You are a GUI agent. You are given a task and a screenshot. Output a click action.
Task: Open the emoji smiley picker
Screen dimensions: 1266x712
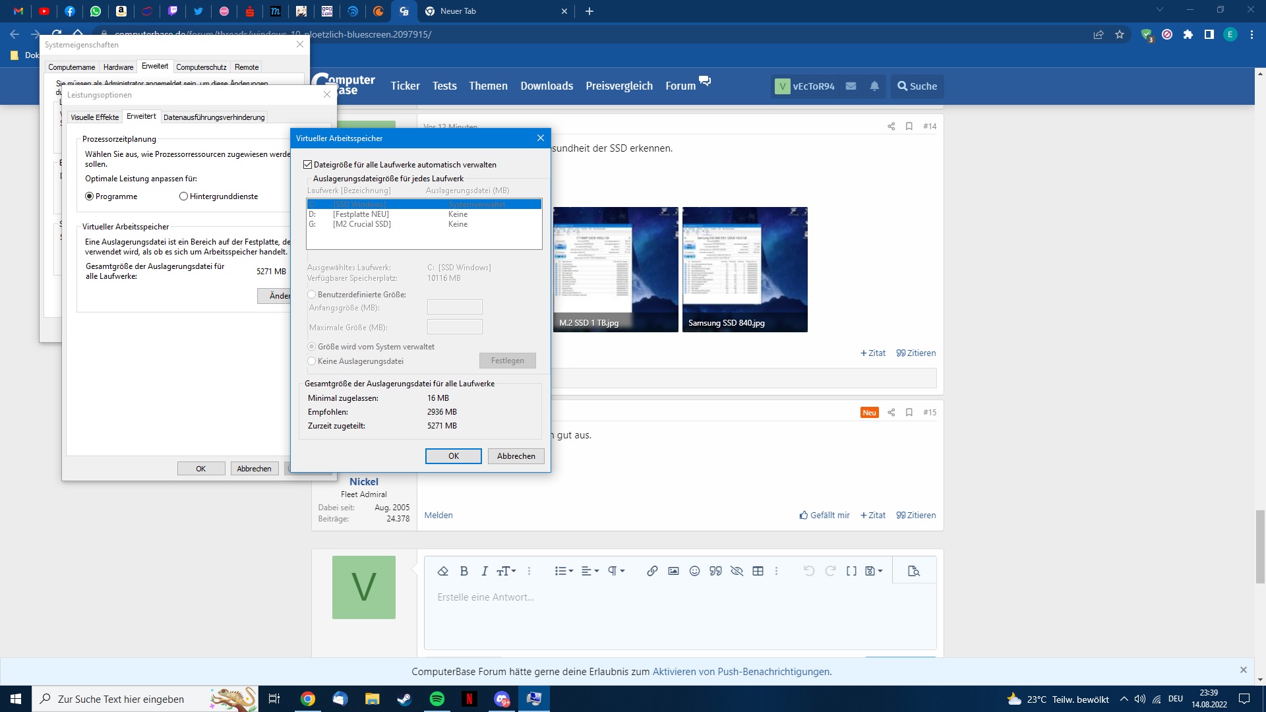point(694,571)
